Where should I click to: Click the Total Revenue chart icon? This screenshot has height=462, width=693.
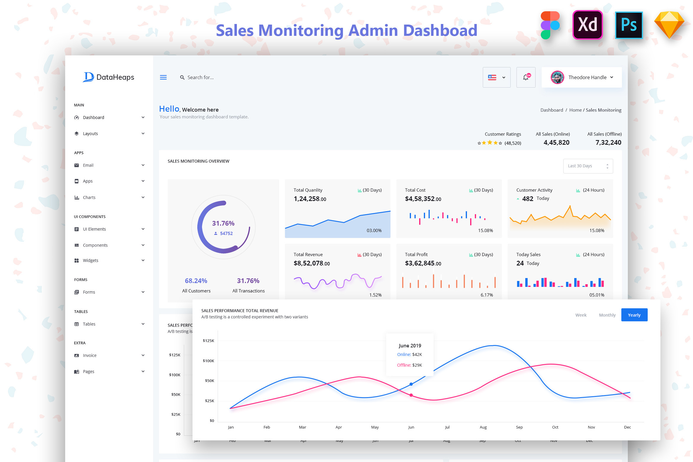point(359,255)
